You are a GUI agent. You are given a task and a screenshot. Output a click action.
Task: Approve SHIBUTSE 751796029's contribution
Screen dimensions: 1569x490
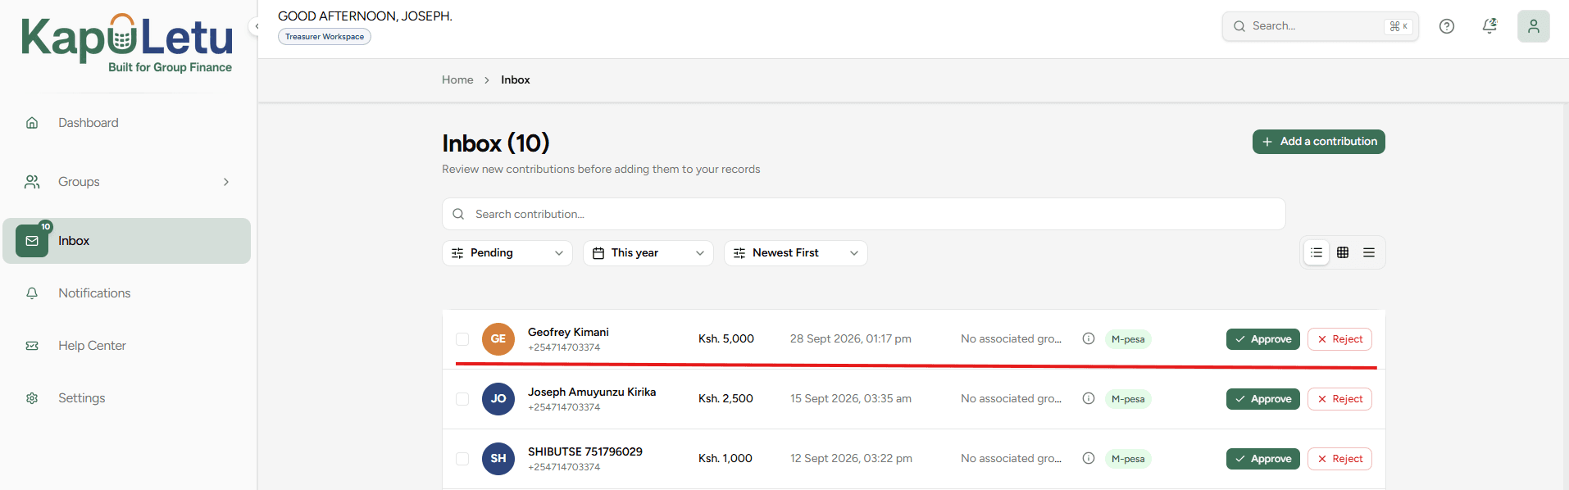(x=1263, y=459)
